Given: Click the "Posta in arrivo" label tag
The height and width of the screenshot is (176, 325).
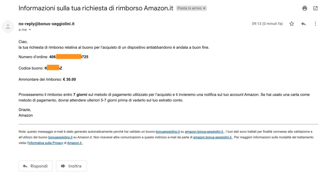Looking at the screenshot, I should [189, 8].
